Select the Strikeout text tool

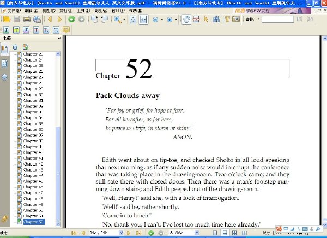pyautogui.click(x=37, y=30)
